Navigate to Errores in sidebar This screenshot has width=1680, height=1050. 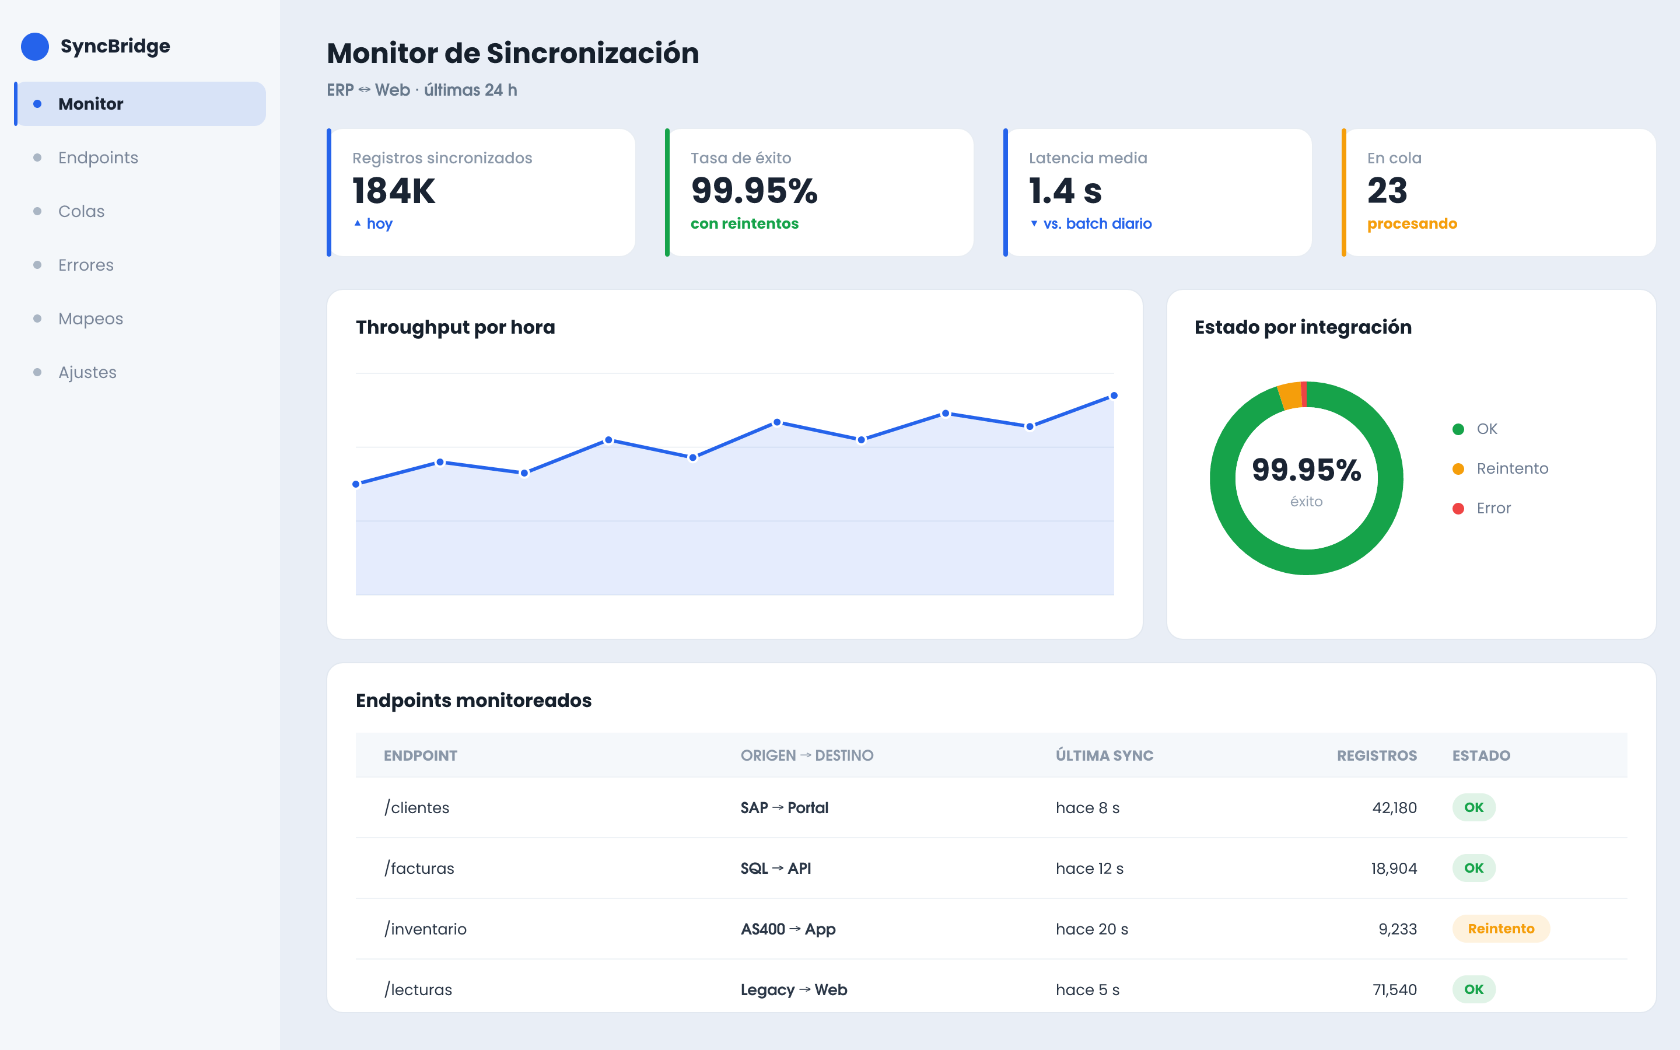pos(140,265)
